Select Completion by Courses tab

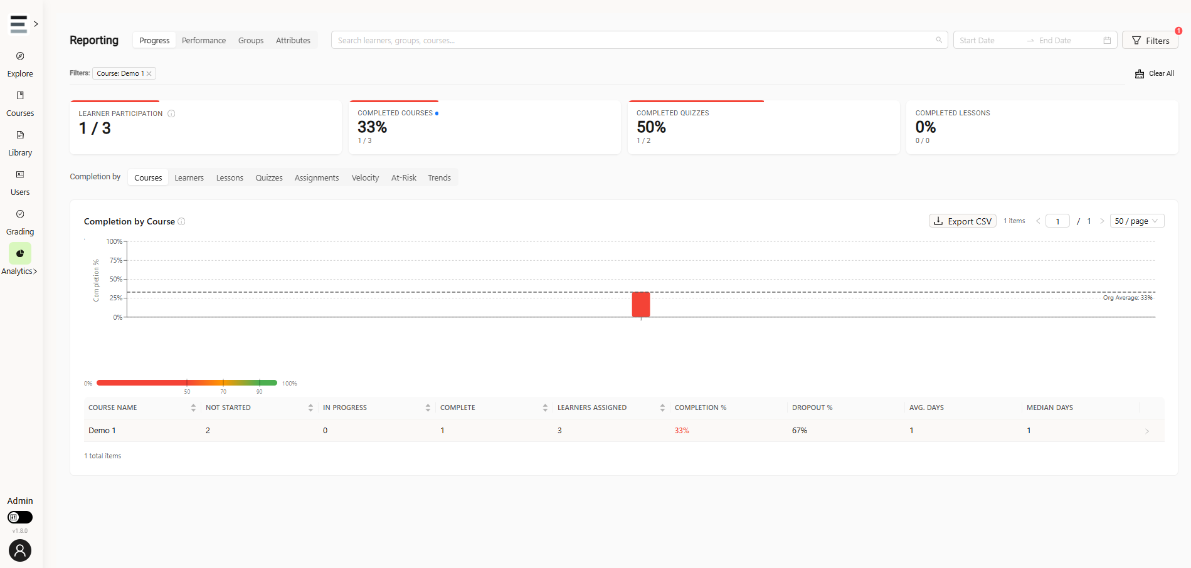click(x=148, y=177)
